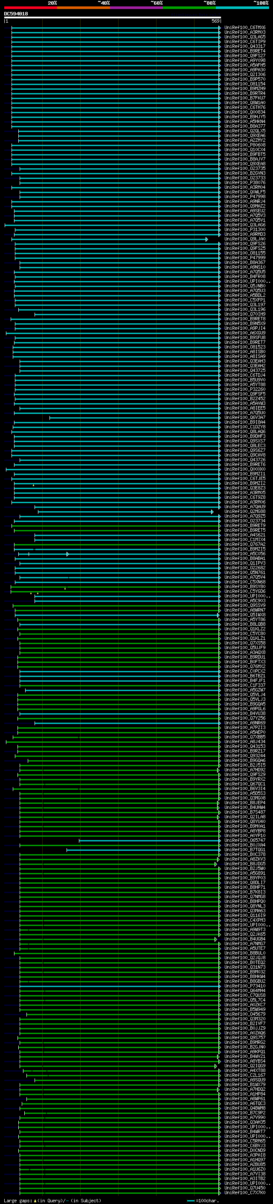
Task: Click hit UniRef100_O81154
Action: coord(245,84)
